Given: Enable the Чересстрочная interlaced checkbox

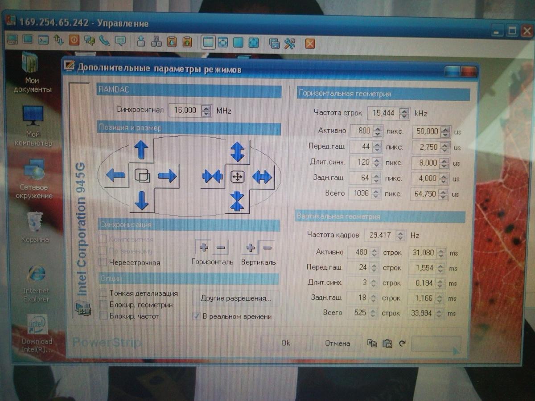Looking at the screenshot, I should (x=103, y=262).
